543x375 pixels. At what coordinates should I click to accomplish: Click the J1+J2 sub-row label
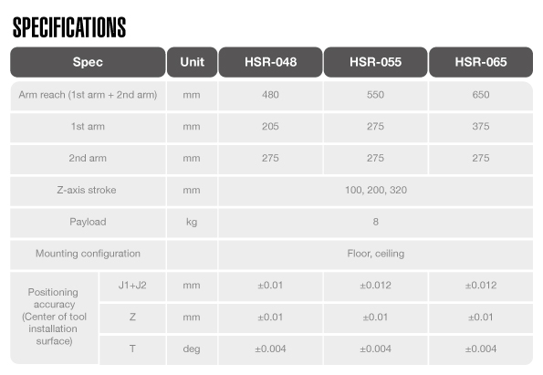132,286
